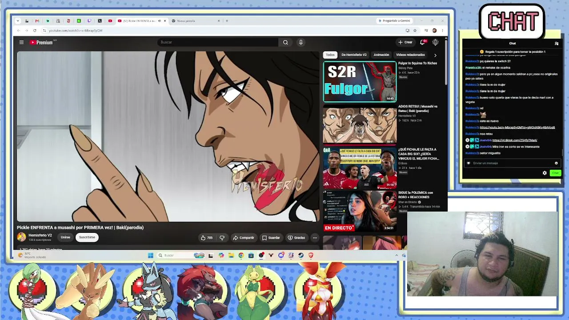Go back in Chrome browser
This screenshot has width=569, height=320.
coord(19,31)
